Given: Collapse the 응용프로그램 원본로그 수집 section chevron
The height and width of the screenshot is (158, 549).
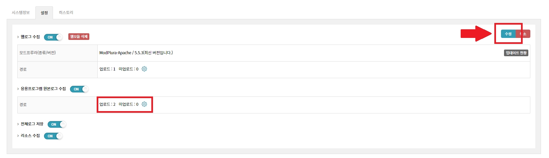Looking at the screenshot, I should click(18, 89).
